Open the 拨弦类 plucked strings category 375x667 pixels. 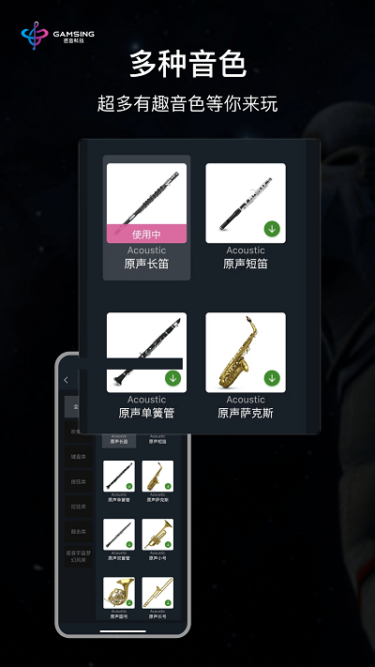pyautogui.click(x=78, y=481)
